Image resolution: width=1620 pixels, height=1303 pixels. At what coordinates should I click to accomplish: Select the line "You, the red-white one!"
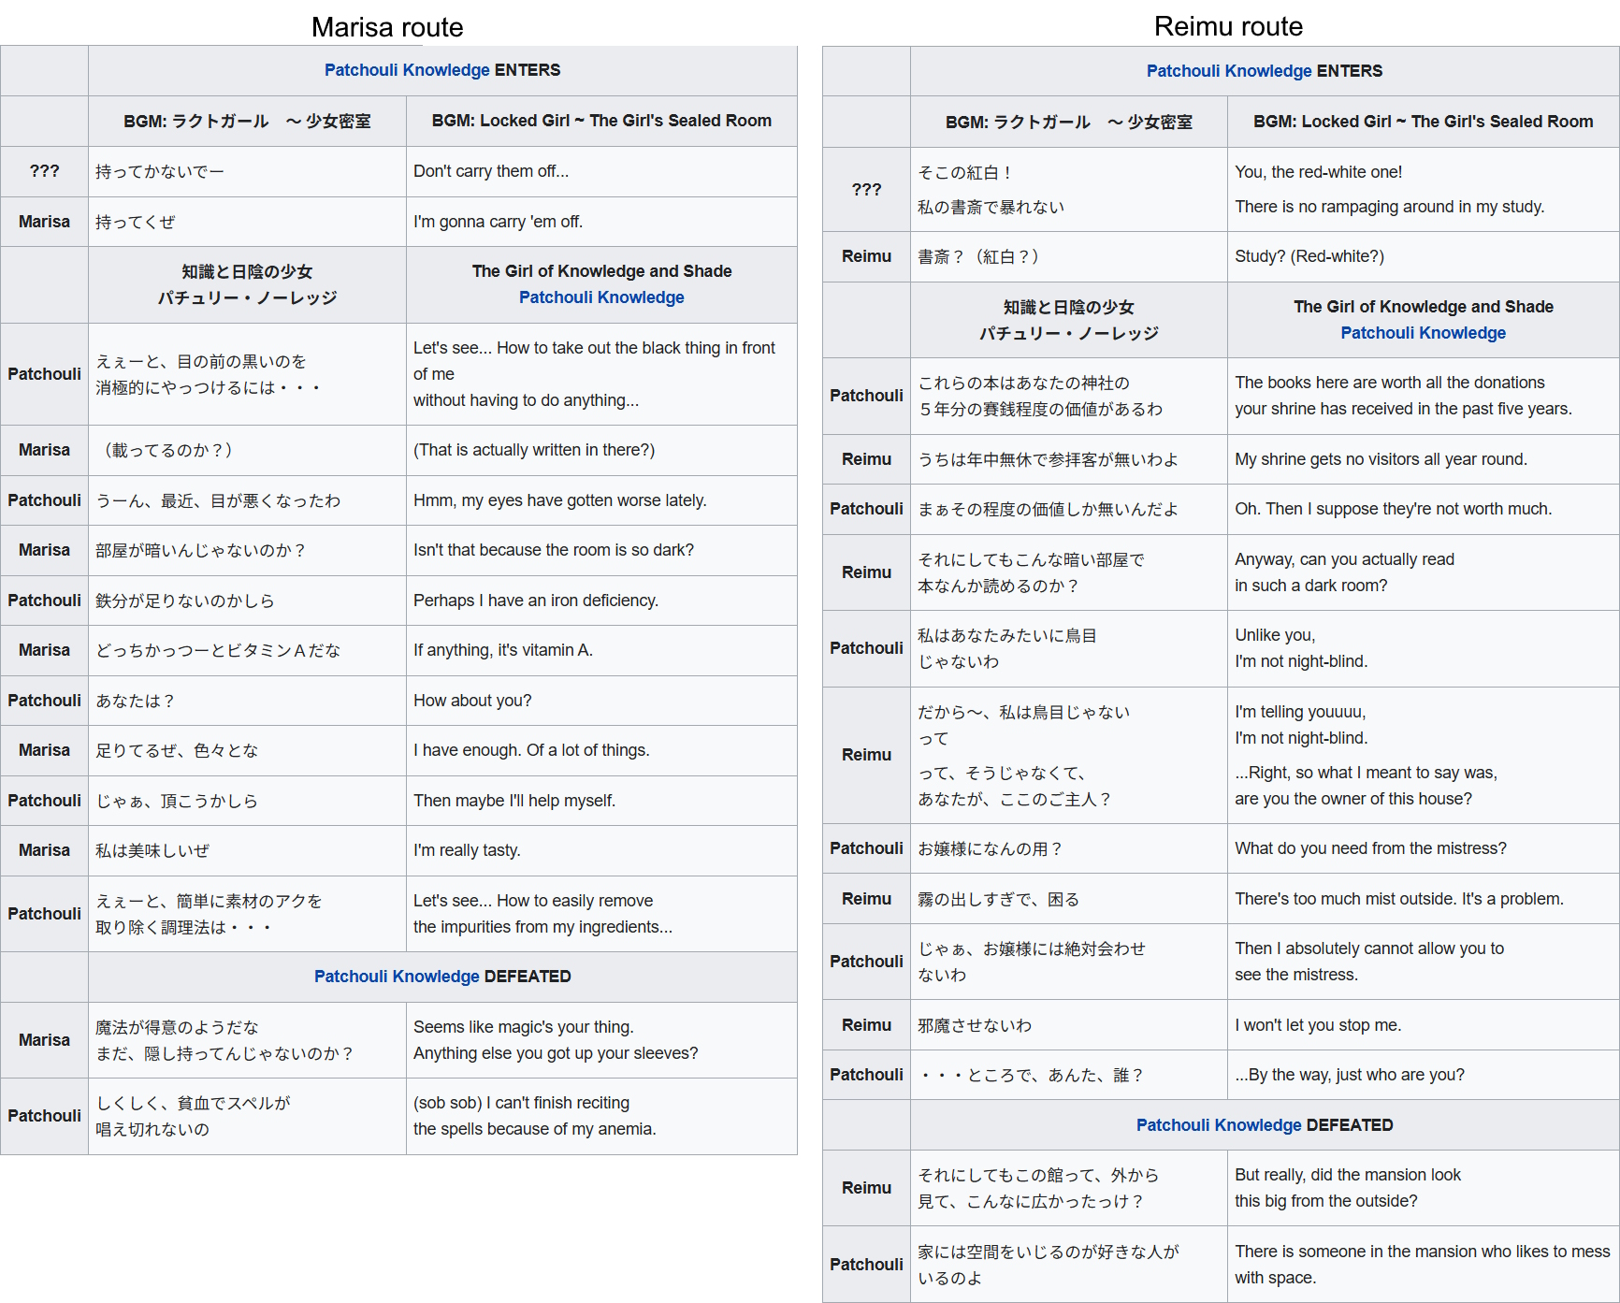pyautogui.click(x=1319, y=172)
